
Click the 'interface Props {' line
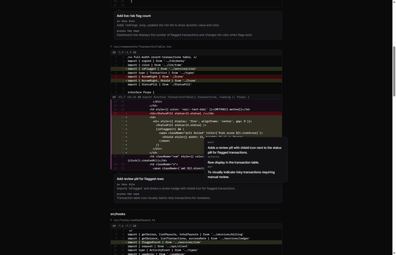pyautogui.click(x=196, y=92)
